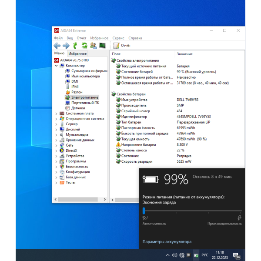Click the left tree horizontal scrollbar
261x261 pixels.
[78, 199]
